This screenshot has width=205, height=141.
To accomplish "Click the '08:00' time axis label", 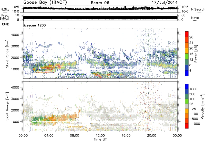I will 75,136.
